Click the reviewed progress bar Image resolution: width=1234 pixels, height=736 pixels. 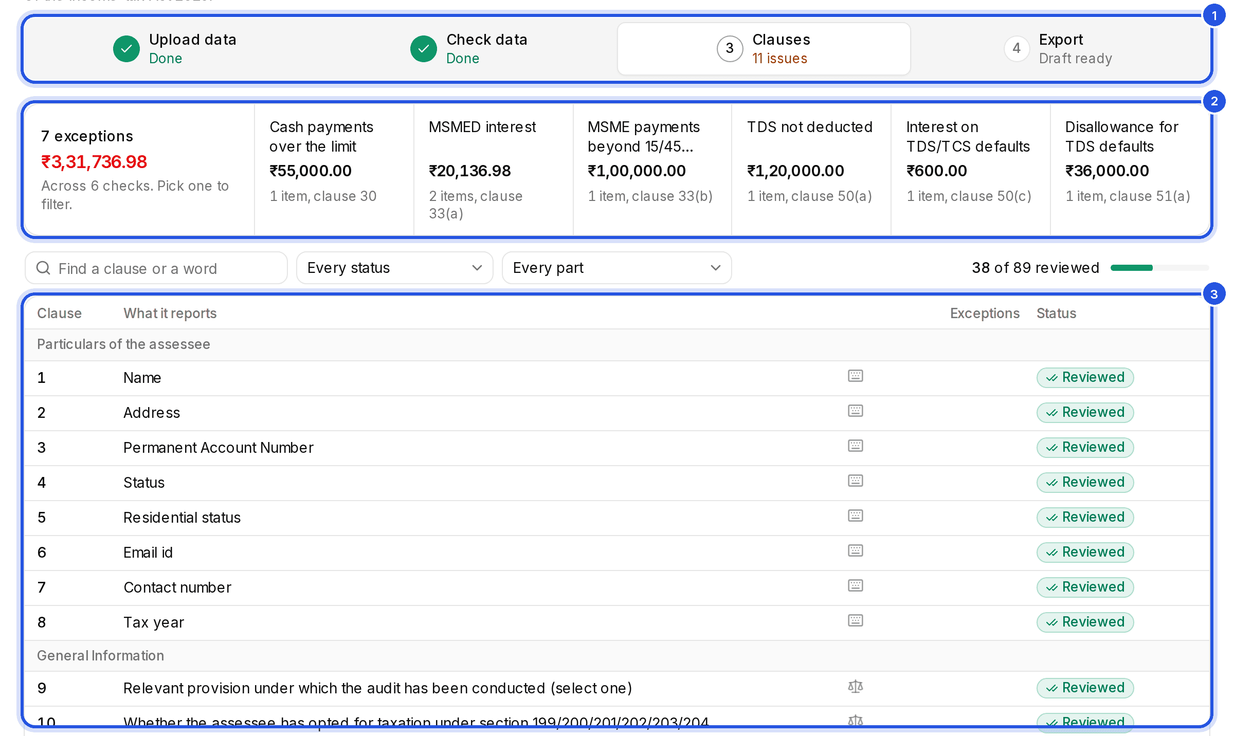[1159, 268]
